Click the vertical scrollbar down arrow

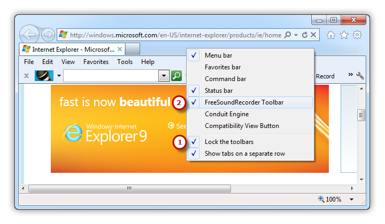tap(361, 179)
